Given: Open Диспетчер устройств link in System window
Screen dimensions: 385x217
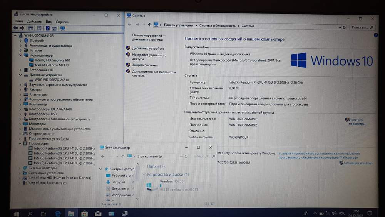Looking at the screenshot, I should (148, 49).
